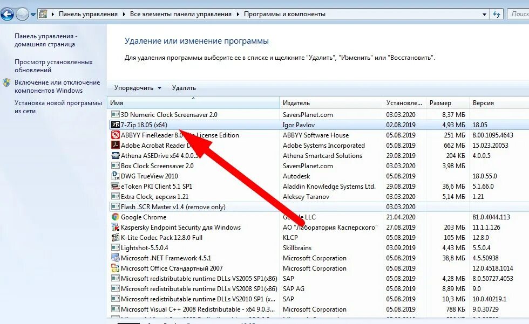
Task: Select the 7-Zip 18.05 (x64) entry name
Action: pos(144,125)
